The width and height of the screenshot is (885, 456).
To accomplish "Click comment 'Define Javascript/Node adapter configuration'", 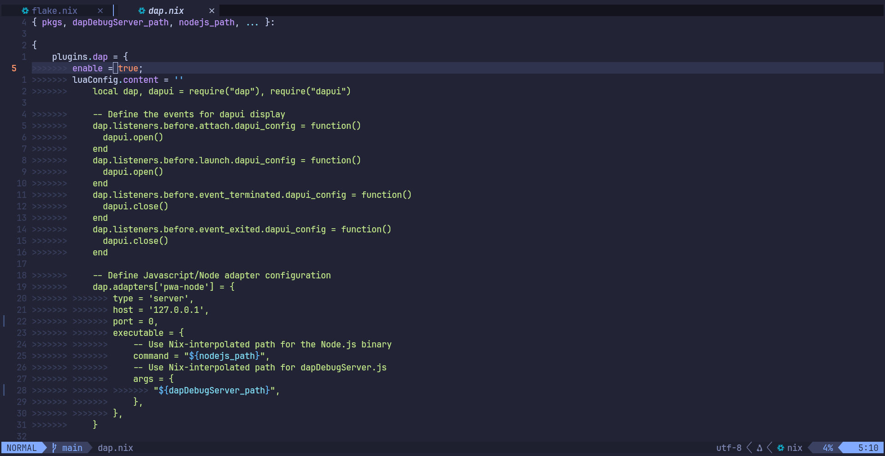I will [212, 275].
